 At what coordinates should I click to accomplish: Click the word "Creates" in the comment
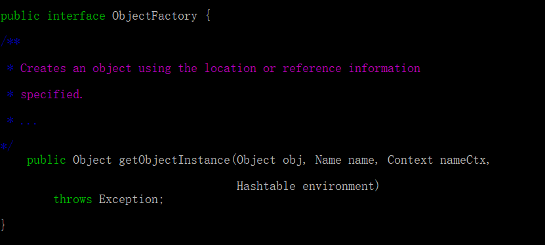tap(43, 68)
